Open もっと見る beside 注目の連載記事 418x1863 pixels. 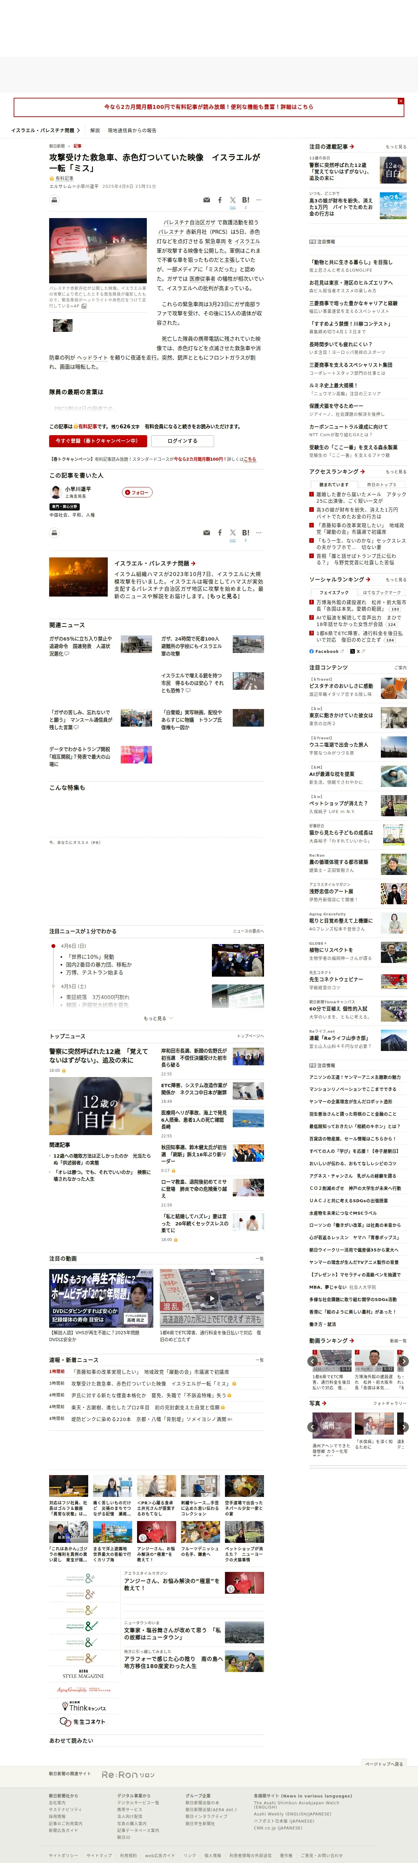point(396,147)
